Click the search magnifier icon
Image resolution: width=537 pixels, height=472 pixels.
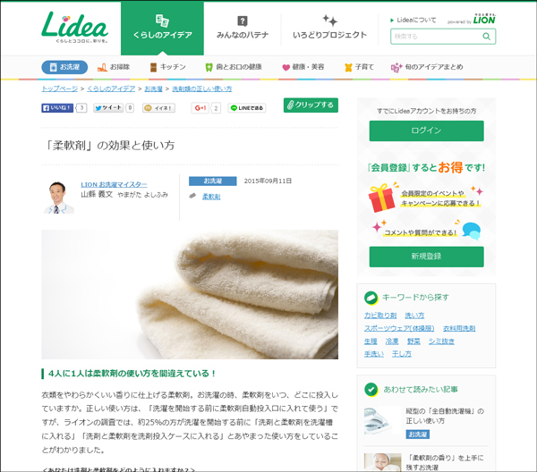[x=486, y=37]
